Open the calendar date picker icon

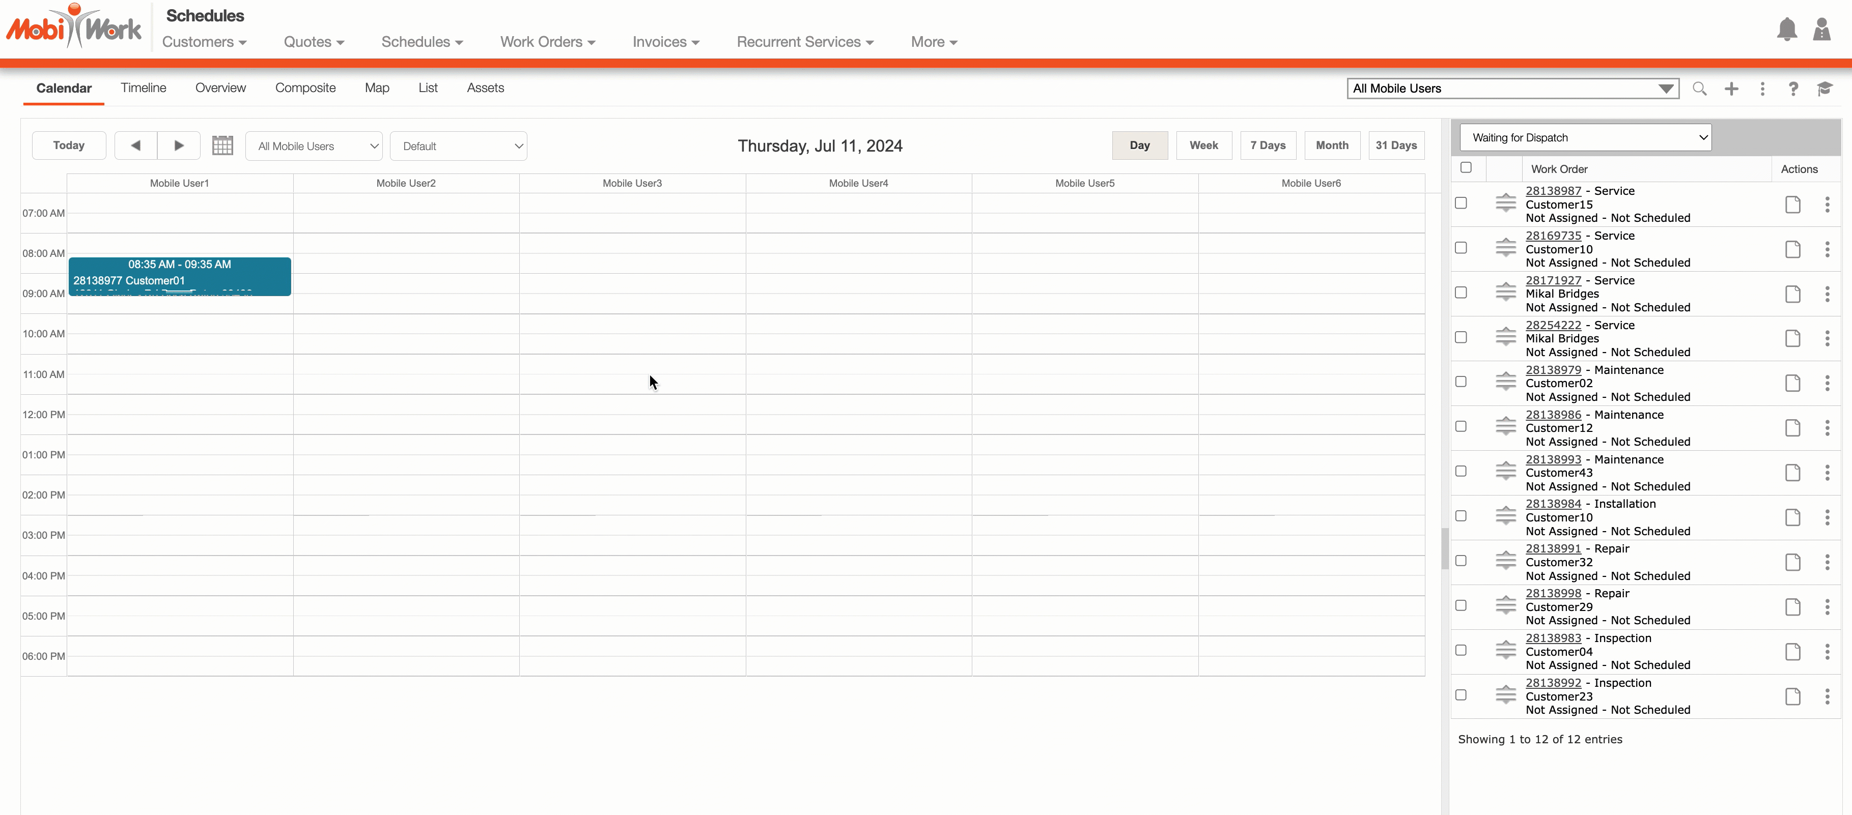[222, 146]
